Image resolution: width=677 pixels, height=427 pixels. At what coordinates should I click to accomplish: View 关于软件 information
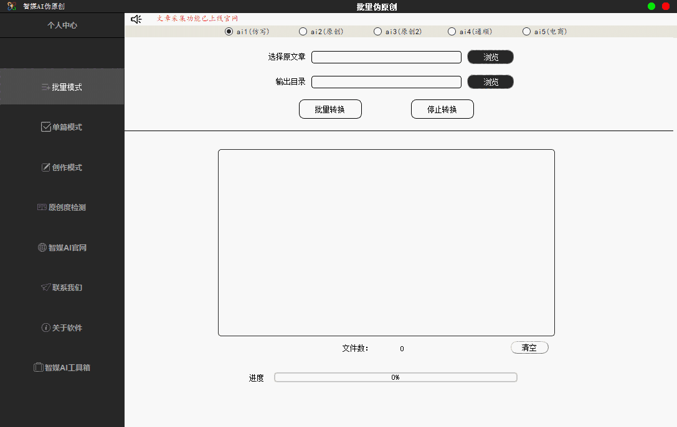click(x=62, y=328)
